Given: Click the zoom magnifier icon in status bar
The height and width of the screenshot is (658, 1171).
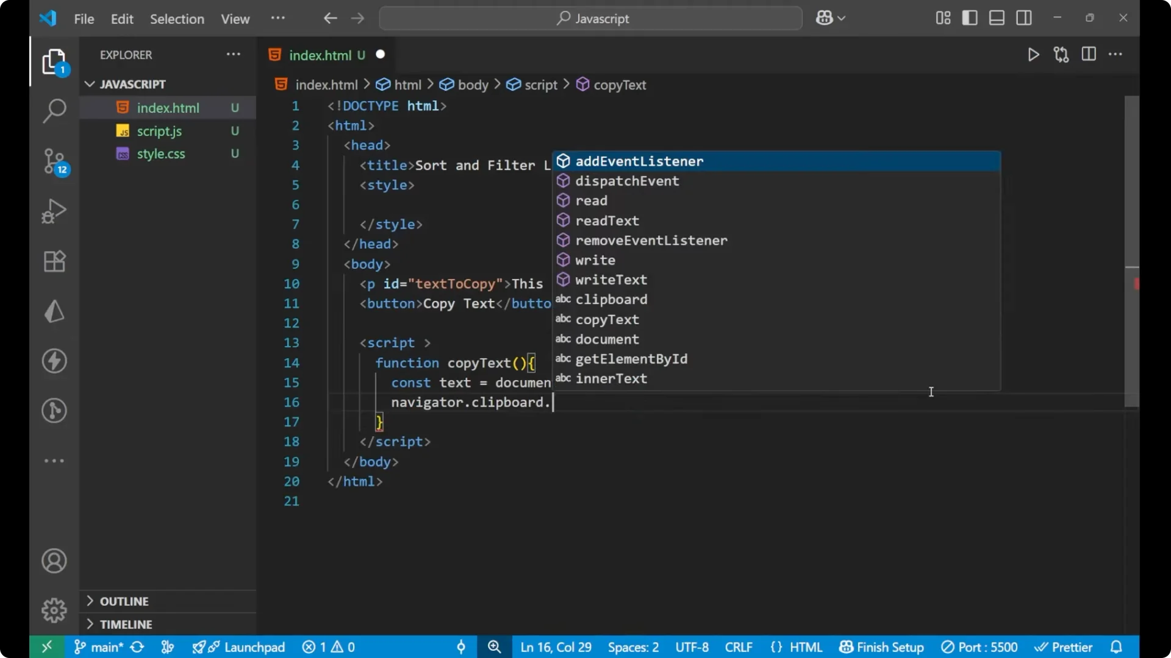Looking at the screenshot, I should pos(494,647).
